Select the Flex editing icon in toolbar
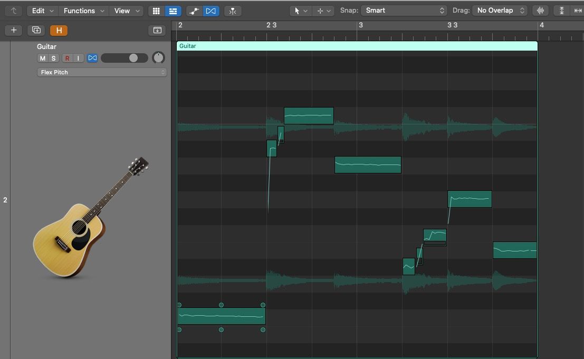This screenshot has height=359, width=584. click(211, 11)
